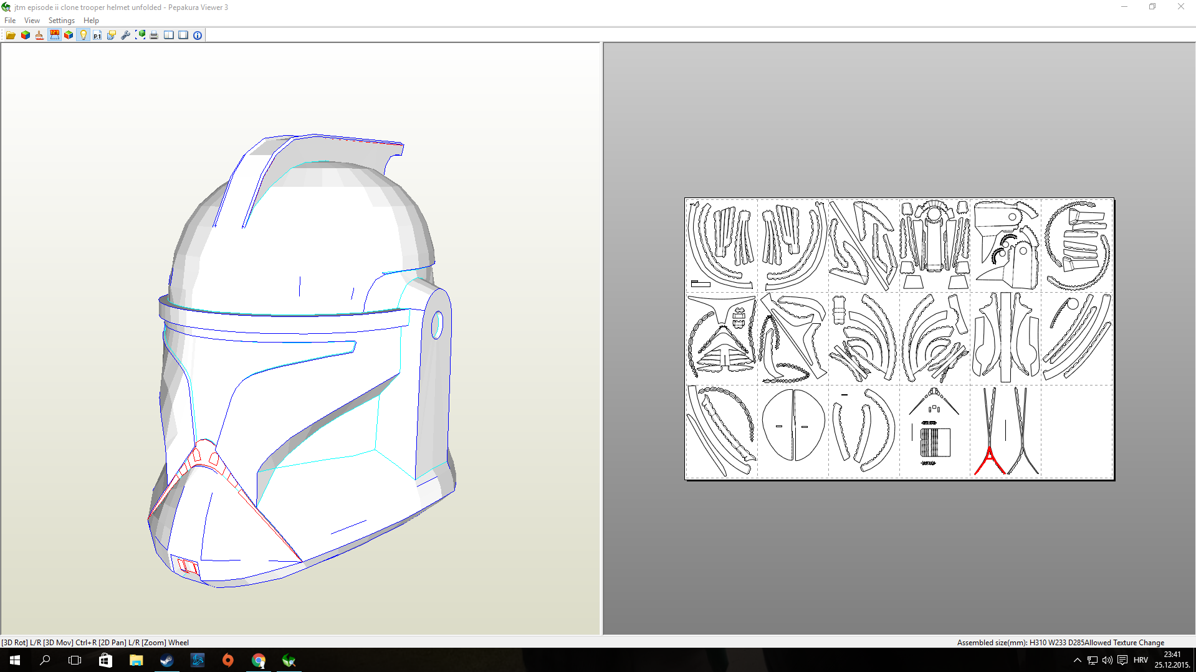Viewport: 1196px width, 672px height.
Task: Click the dark blue app taskbar icon
Action: click(197, 660)
